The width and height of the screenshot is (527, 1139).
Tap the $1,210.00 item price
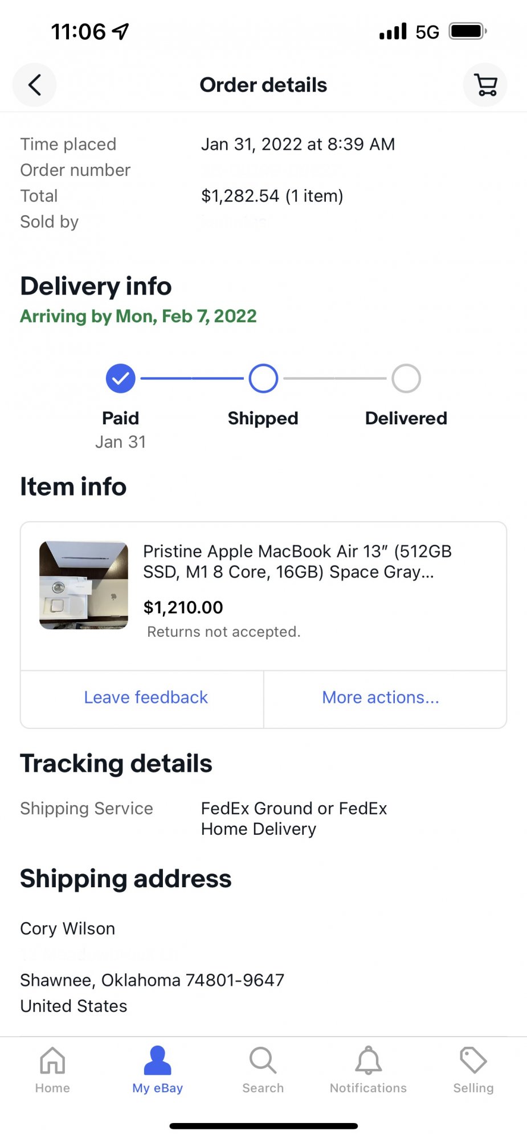(x=183, y=607)
